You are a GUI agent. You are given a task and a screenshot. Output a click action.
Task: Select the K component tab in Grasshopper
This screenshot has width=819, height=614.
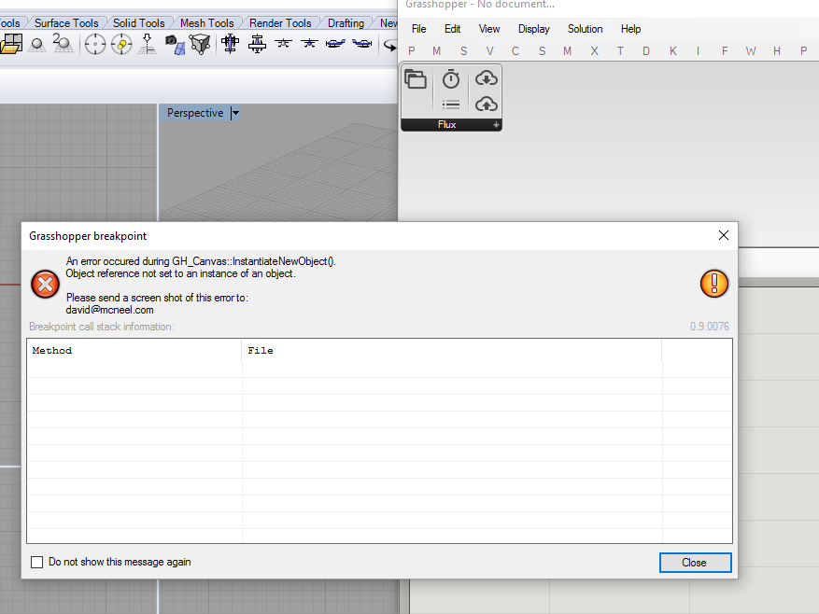(x=672, y=51)
